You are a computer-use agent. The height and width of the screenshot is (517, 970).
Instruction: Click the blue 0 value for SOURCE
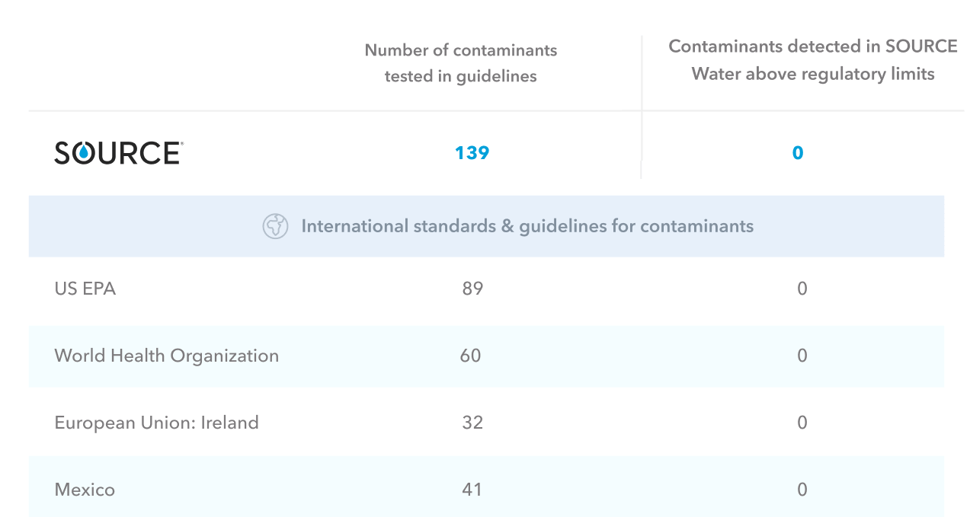[798, 153]
